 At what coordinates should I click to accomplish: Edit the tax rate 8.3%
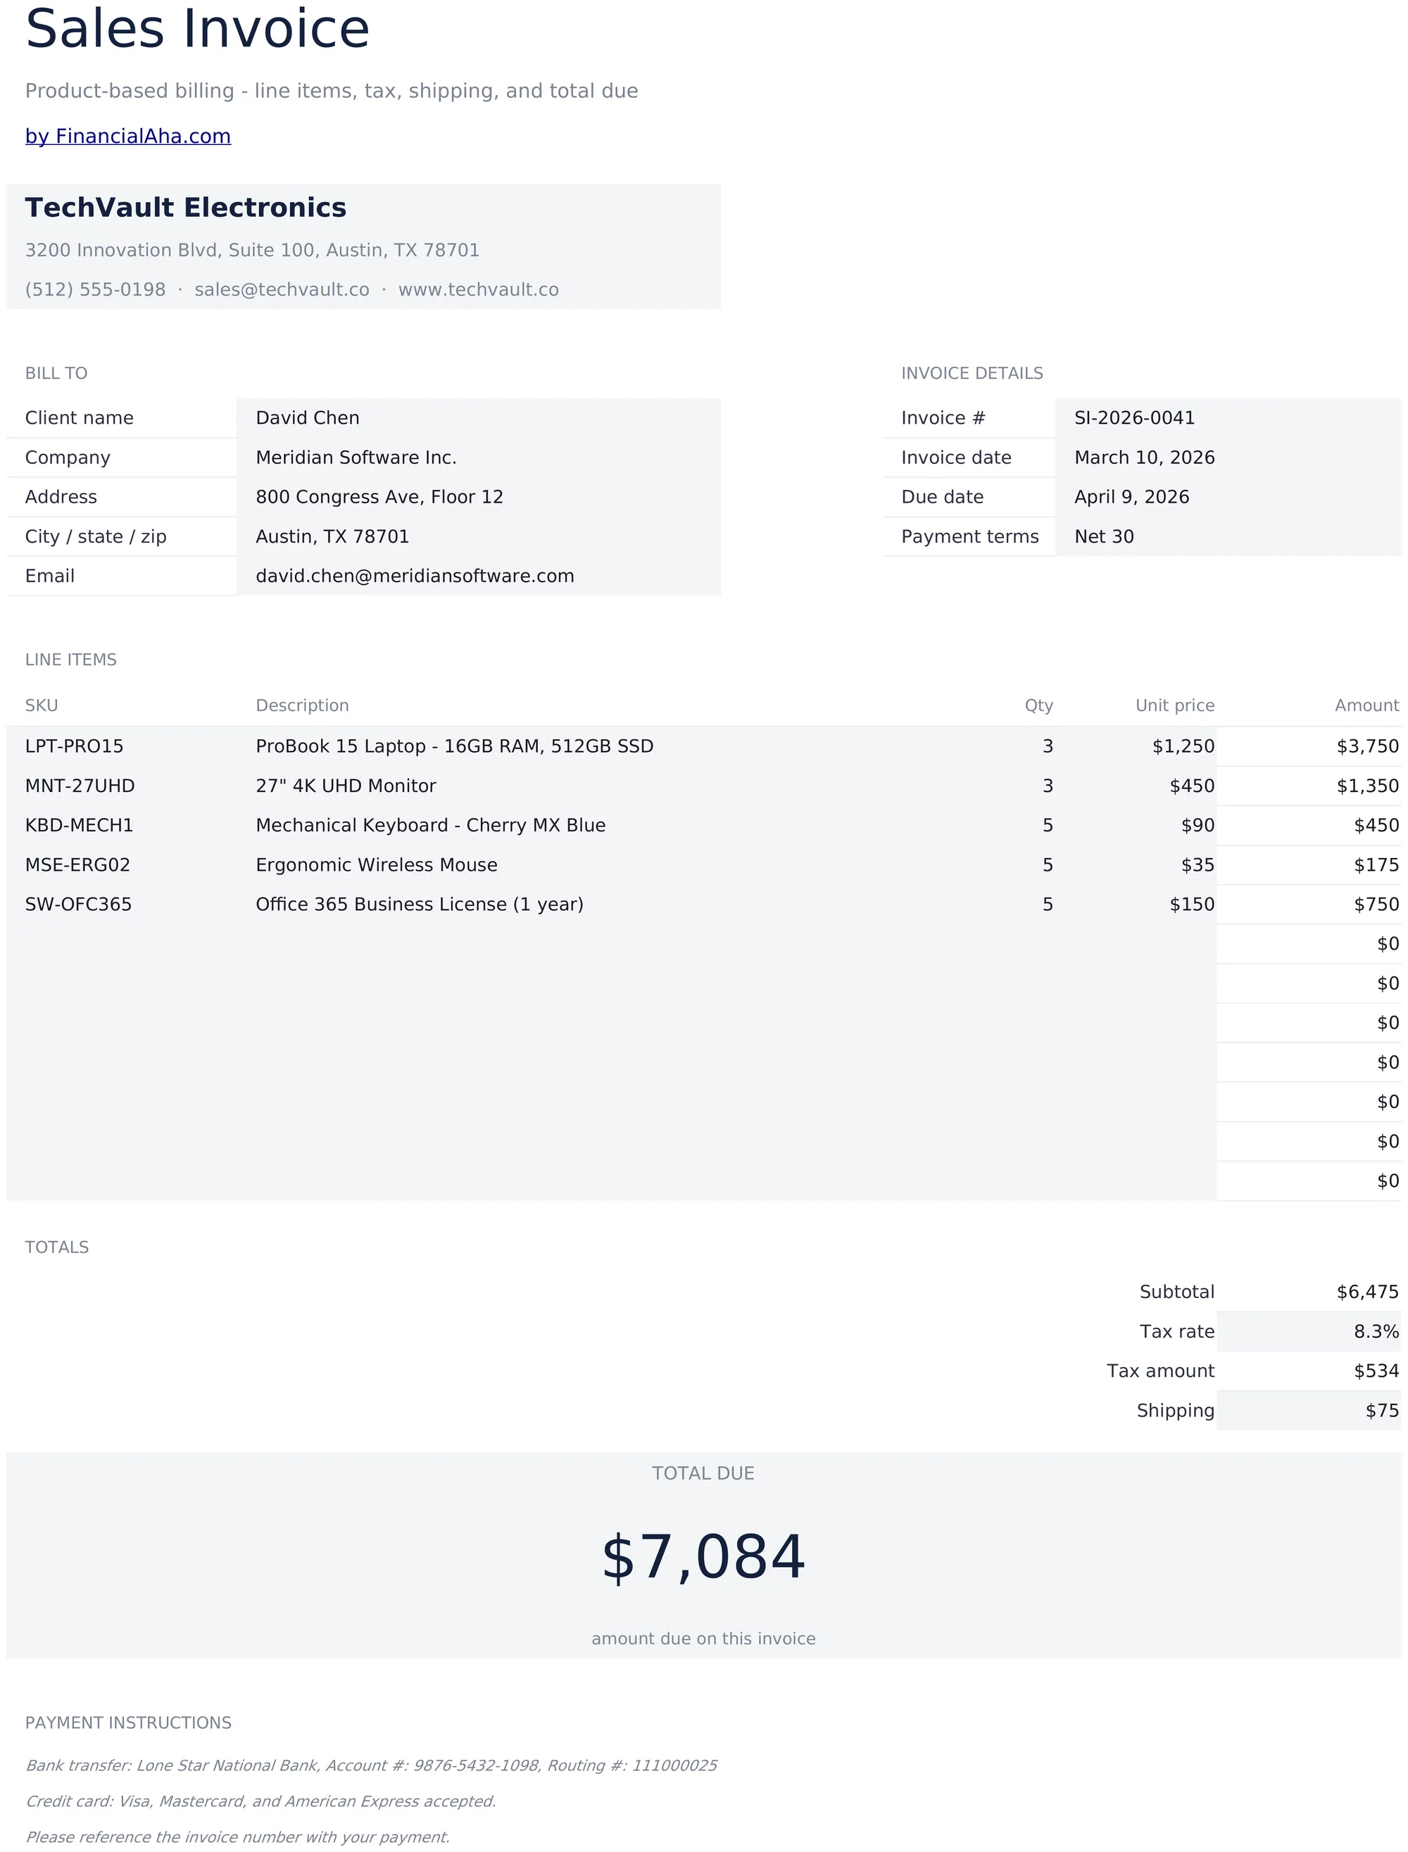pyautogui.click(x=1309, y=1332)
